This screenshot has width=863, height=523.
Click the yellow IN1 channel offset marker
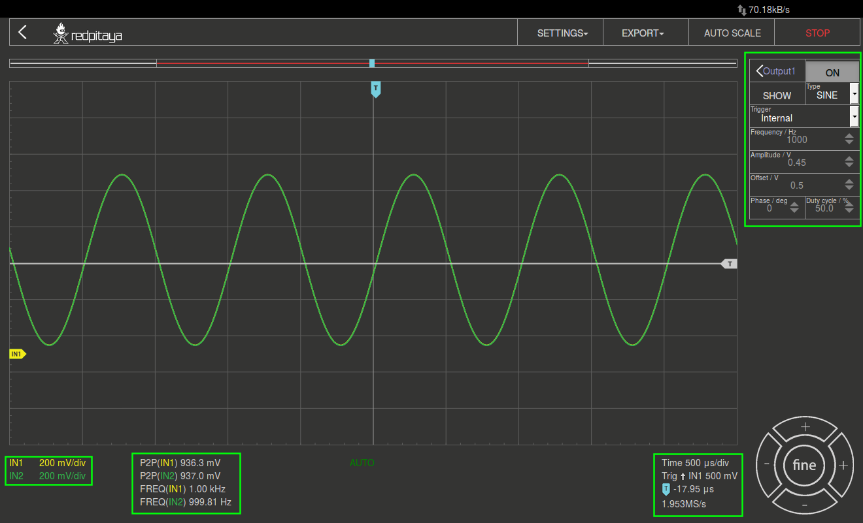[18, 354]
